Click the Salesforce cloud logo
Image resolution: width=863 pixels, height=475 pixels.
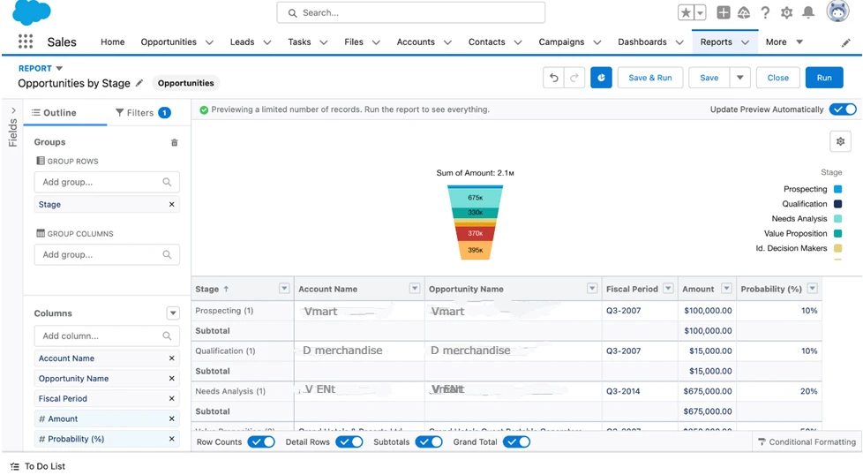[x=32, y=12]
